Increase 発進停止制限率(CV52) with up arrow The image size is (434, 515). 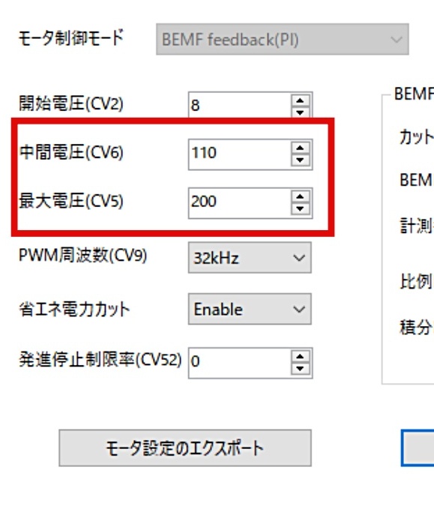300,357
